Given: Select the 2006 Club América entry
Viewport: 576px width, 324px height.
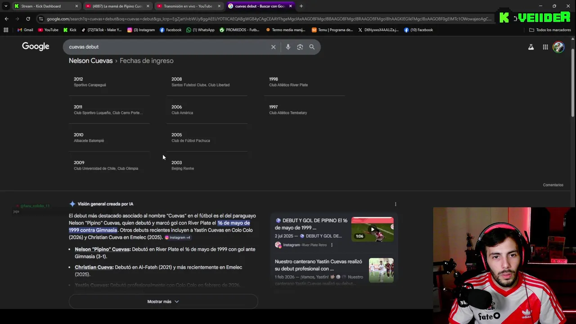Looking at the screenshot, I should click(x=207, y=109).
